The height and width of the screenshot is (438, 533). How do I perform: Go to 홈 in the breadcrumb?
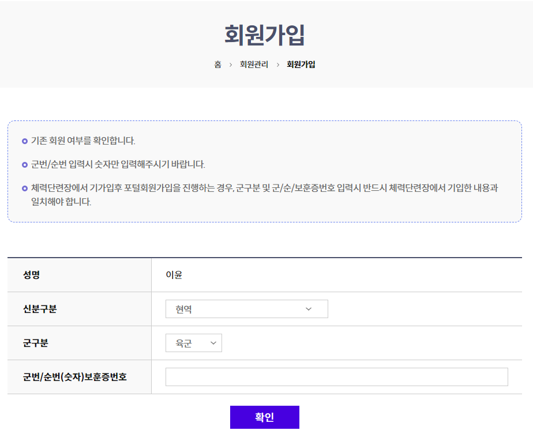tap(217, 65)
